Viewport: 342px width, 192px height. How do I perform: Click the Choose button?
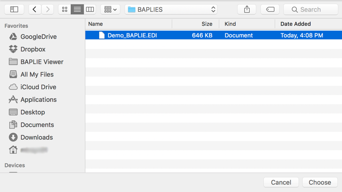tap(320, 182)
